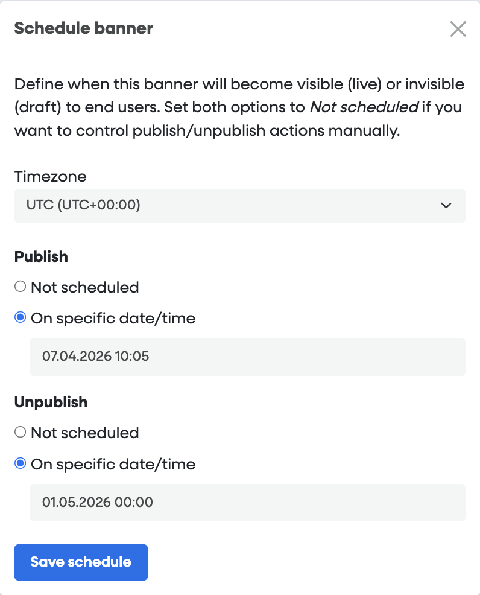480x595 pixels.
Task: Click the bold Publish section heading
Action: point(41,256)
